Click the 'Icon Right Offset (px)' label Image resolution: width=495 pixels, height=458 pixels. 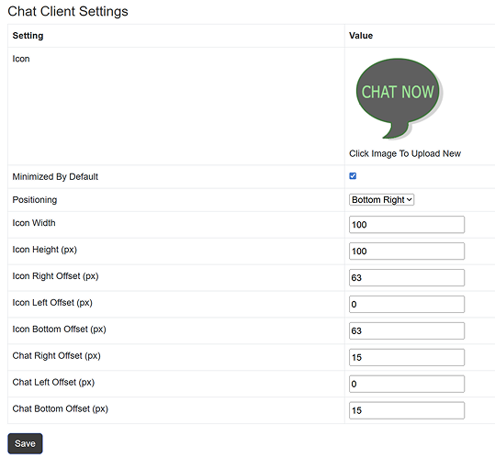click(x=55, y=276)
